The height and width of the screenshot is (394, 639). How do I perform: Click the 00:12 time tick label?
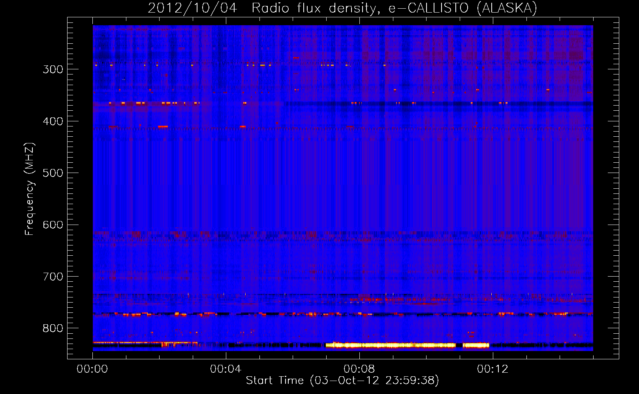coord(493,369)
